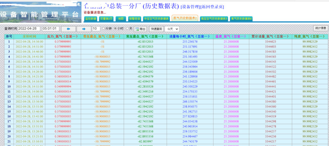Click the 导出 export button
This screenshot has height=146, width=329.
click(x=140, y=29)
